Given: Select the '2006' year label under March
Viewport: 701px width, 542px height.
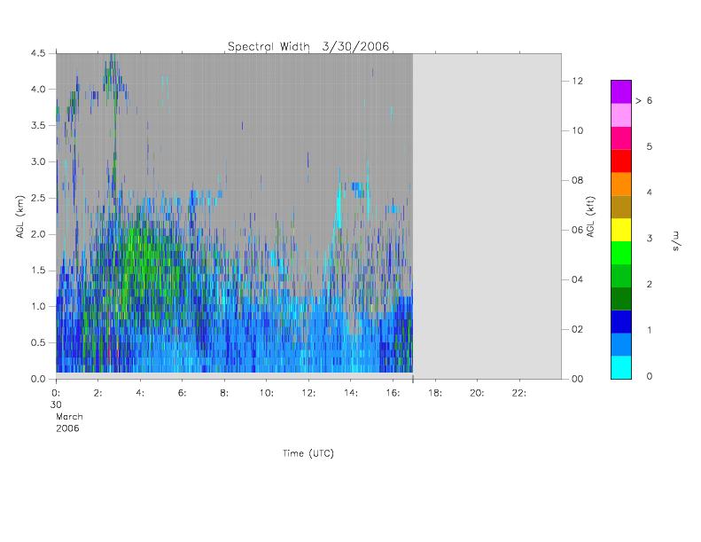Looking at the screenshot, I should pyautogui.click(x=67, y=428).
